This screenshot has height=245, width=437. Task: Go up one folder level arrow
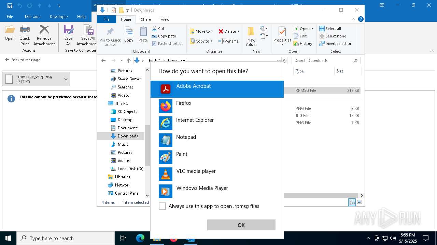pyautogui.click(x=128, y=61)
